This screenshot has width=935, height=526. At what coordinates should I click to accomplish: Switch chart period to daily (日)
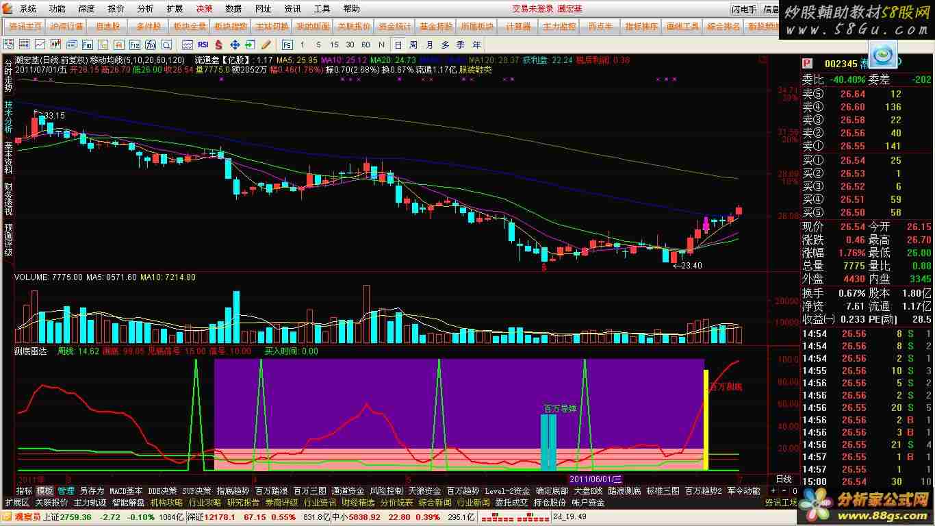tap(398, 45)
